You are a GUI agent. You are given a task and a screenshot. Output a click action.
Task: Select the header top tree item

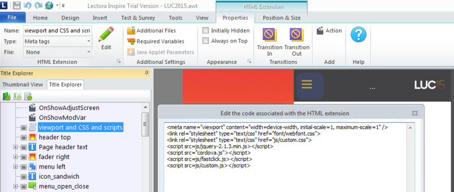click(x=55, y=137)
